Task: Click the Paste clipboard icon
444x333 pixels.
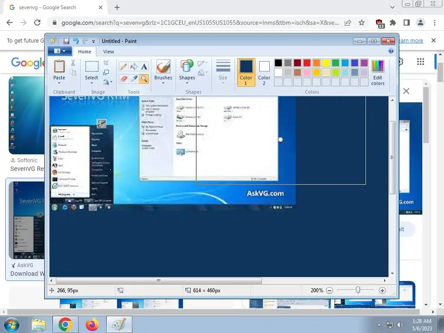Action: (59, 67)
